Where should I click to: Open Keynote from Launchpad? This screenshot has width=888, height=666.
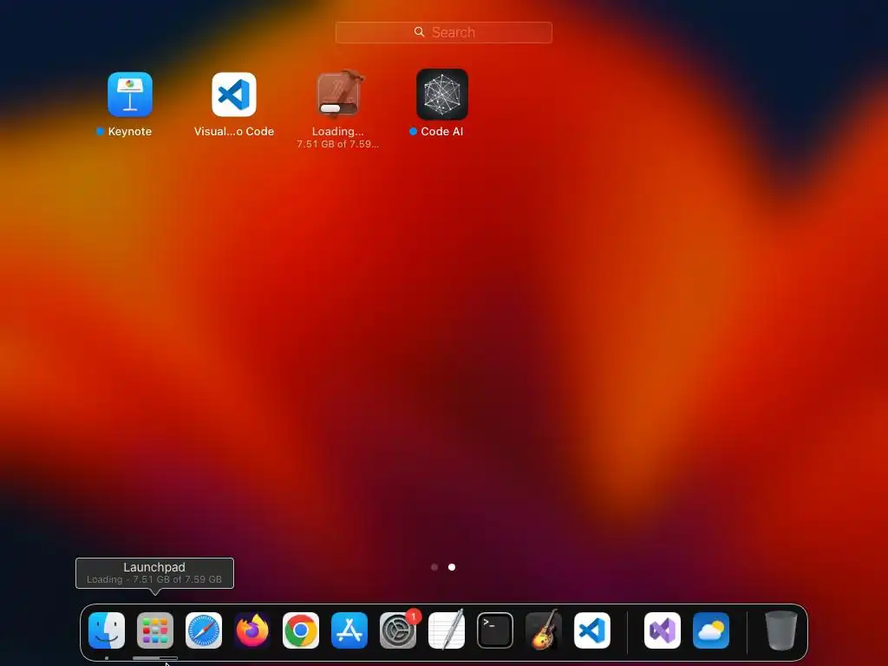(130, 94)
